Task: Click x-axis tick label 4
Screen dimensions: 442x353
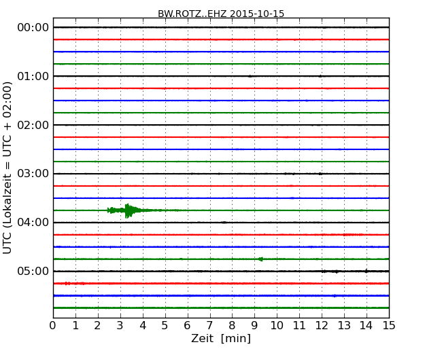Action: [x=143, y=326]
